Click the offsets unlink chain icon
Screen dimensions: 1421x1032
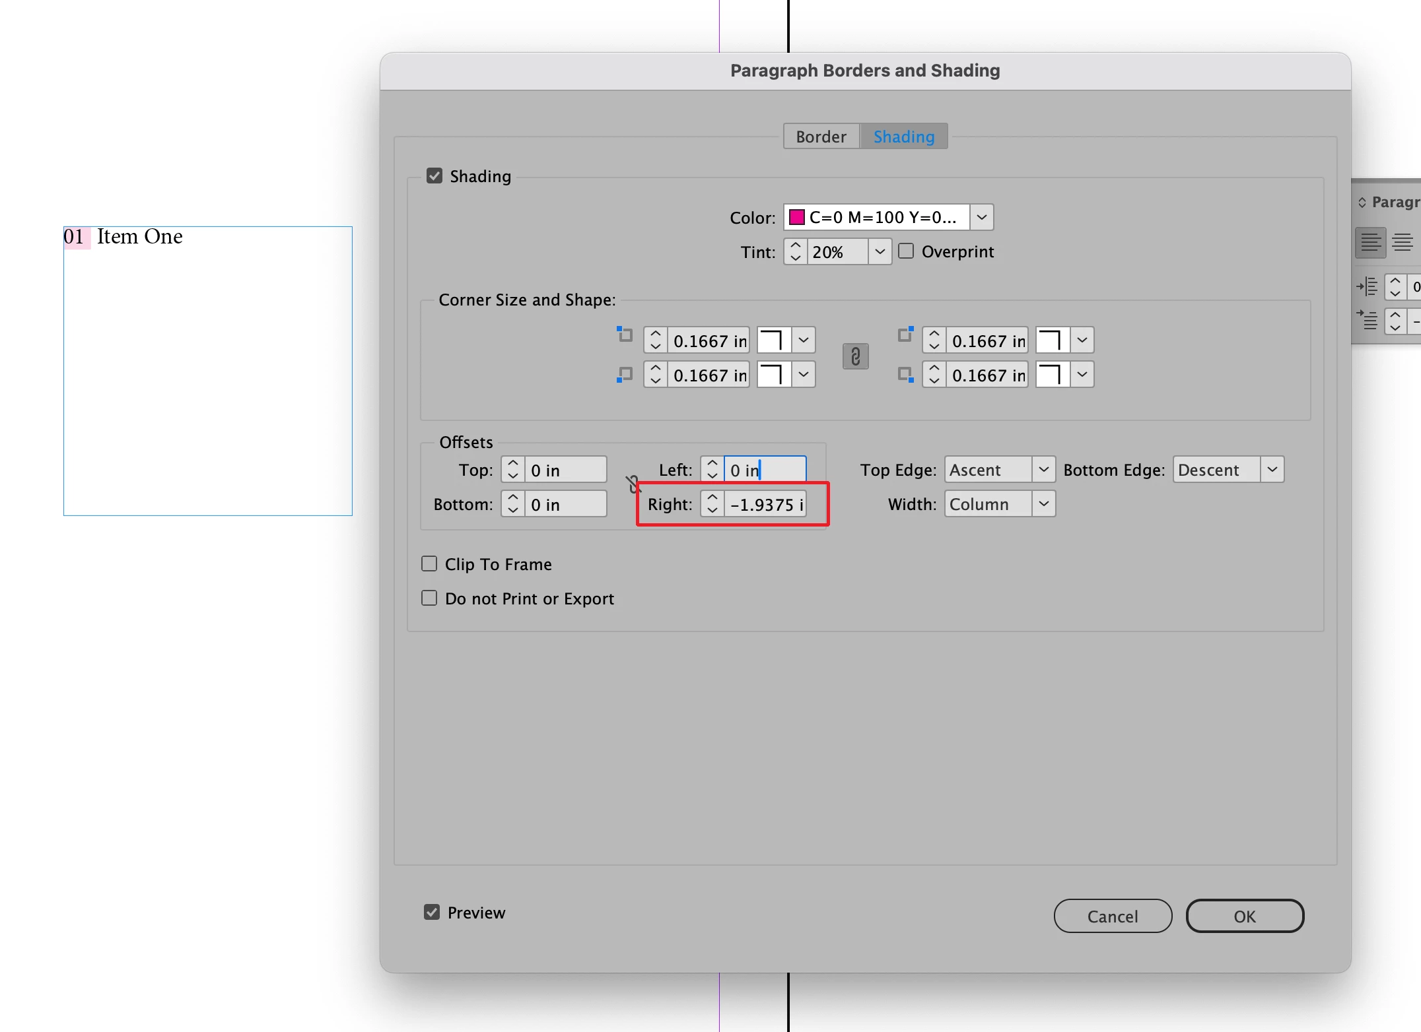pos(633,484)
